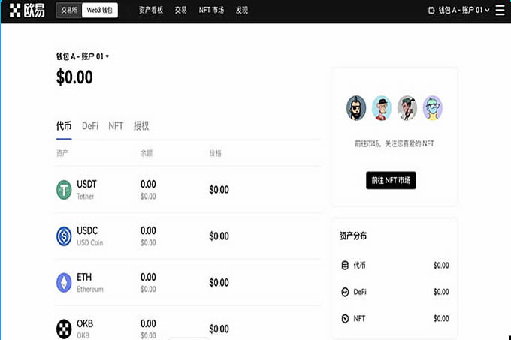Viewport: 511px width, 340px height.
Task: Switch to the 交易所 exchange toggle
Action: (68, 11)
